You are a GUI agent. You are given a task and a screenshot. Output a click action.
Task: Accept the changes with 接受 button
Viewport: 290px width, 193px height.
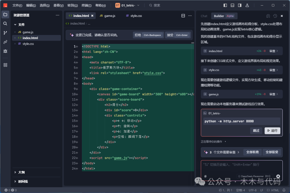[x=178, y=35]
